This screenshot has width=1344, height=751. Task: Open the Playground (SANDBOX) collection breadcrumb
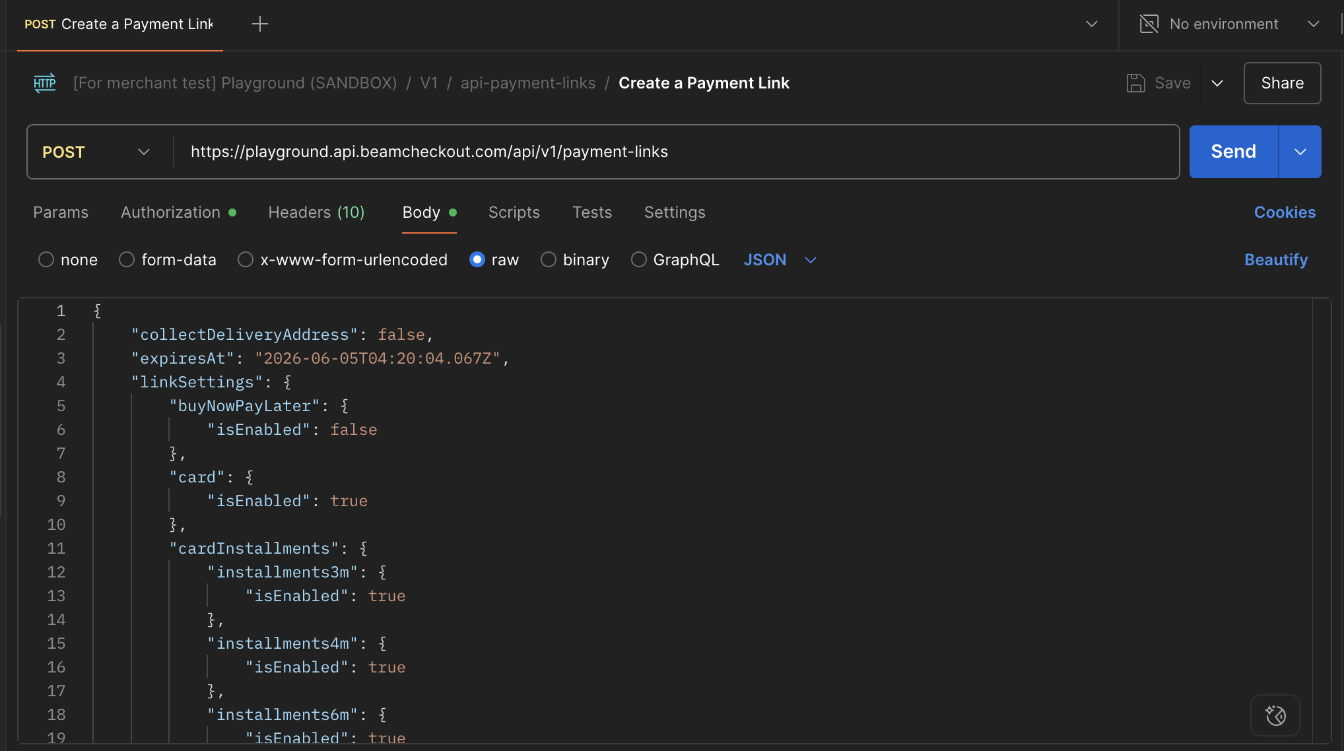coord(235,83)
